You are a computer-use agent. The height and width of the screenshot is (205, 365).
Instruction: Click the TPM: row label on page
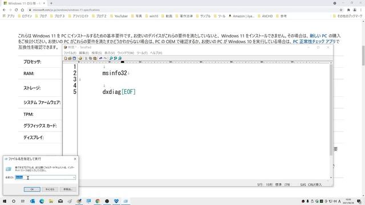[29, 114]
